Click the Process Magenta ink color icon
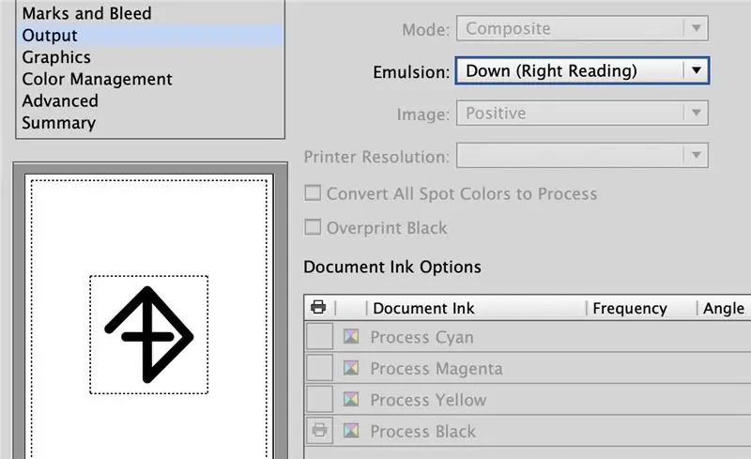This screenshot has width=751, height=459. point(352,369)
